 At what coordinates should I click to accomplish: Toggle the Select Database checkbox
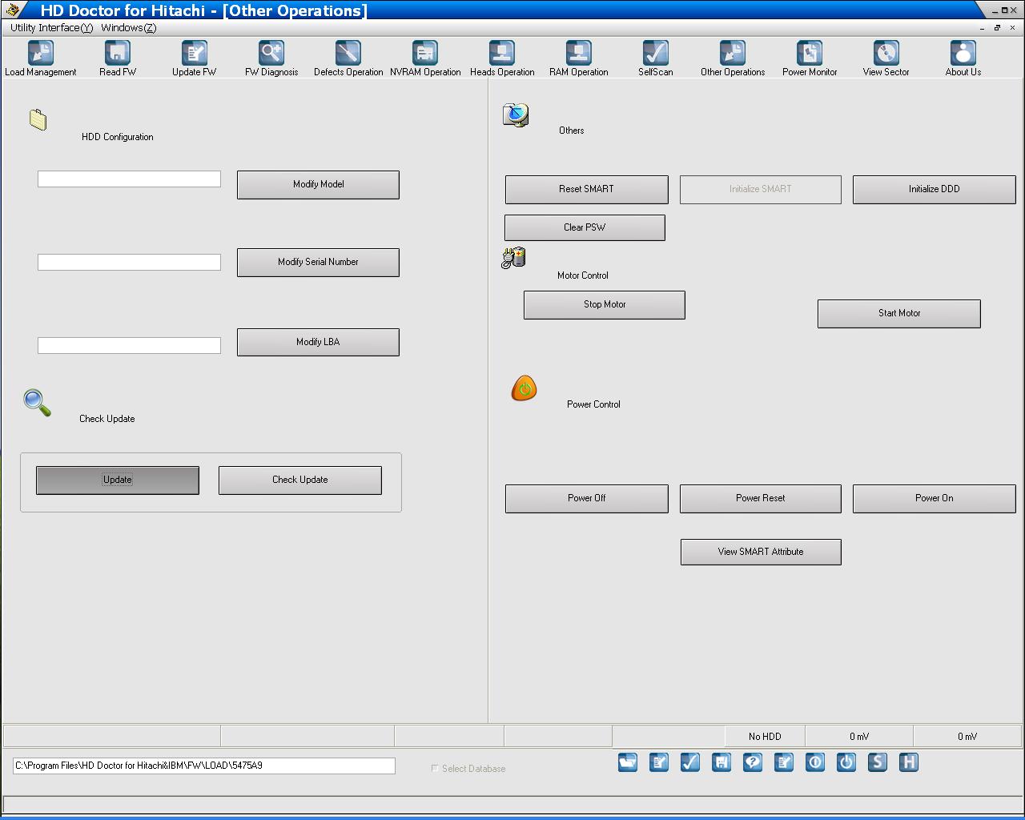(435, 769)
